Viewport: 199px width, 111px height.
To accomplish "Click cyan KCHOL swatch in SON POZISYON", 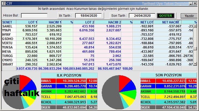I will point(148,102).
